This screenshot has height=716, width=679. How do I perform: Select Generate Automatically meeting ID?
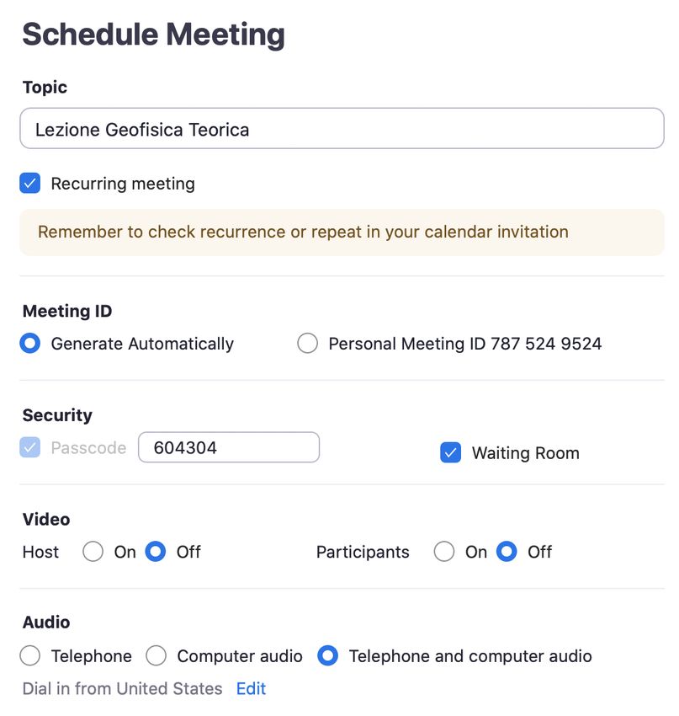(x=30, y=344)
